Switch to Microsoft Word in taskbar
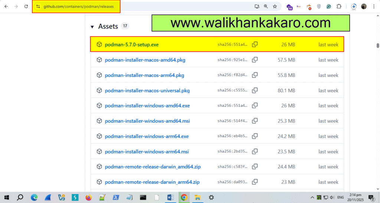The height and width of the screenshot is (203, 380). (x=170, y=197)
